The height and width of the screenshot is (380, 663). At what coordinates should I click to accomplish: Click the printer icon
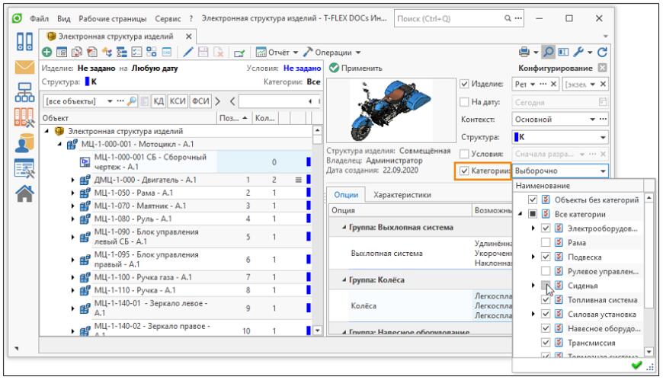pyautogui.click(x=524, y=52)
